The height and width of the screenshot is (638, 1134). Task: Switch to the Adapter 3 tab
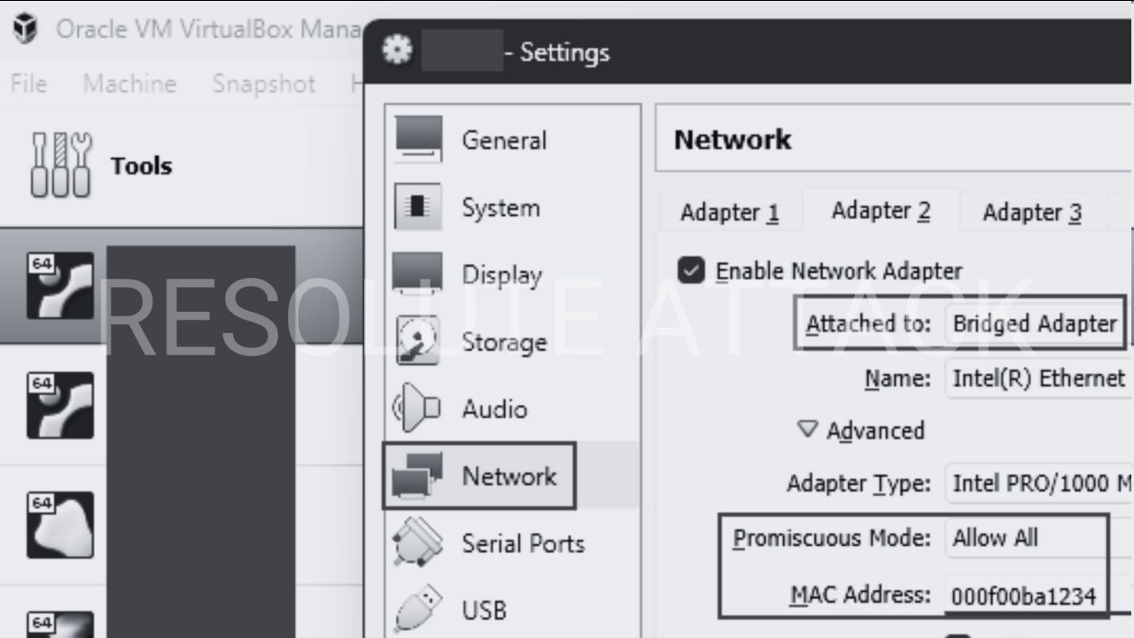coord(1032,213)
